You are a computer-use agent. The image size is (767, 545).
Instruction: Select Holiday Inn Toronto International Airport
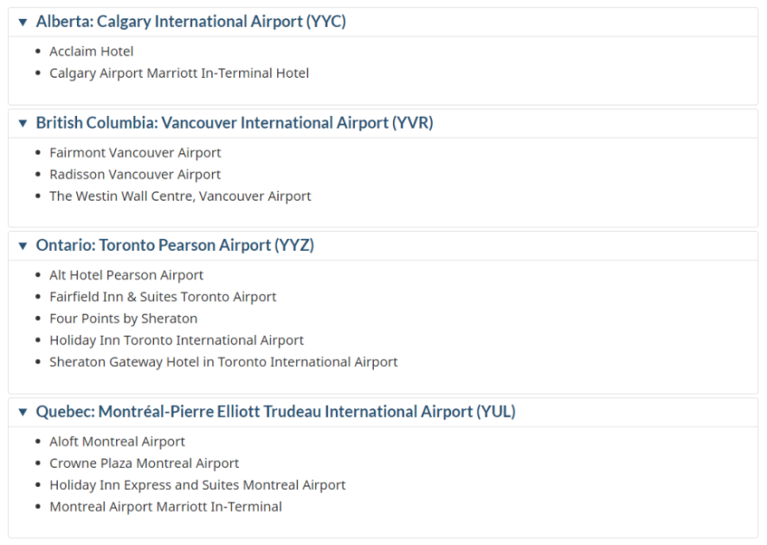(177, 340)
